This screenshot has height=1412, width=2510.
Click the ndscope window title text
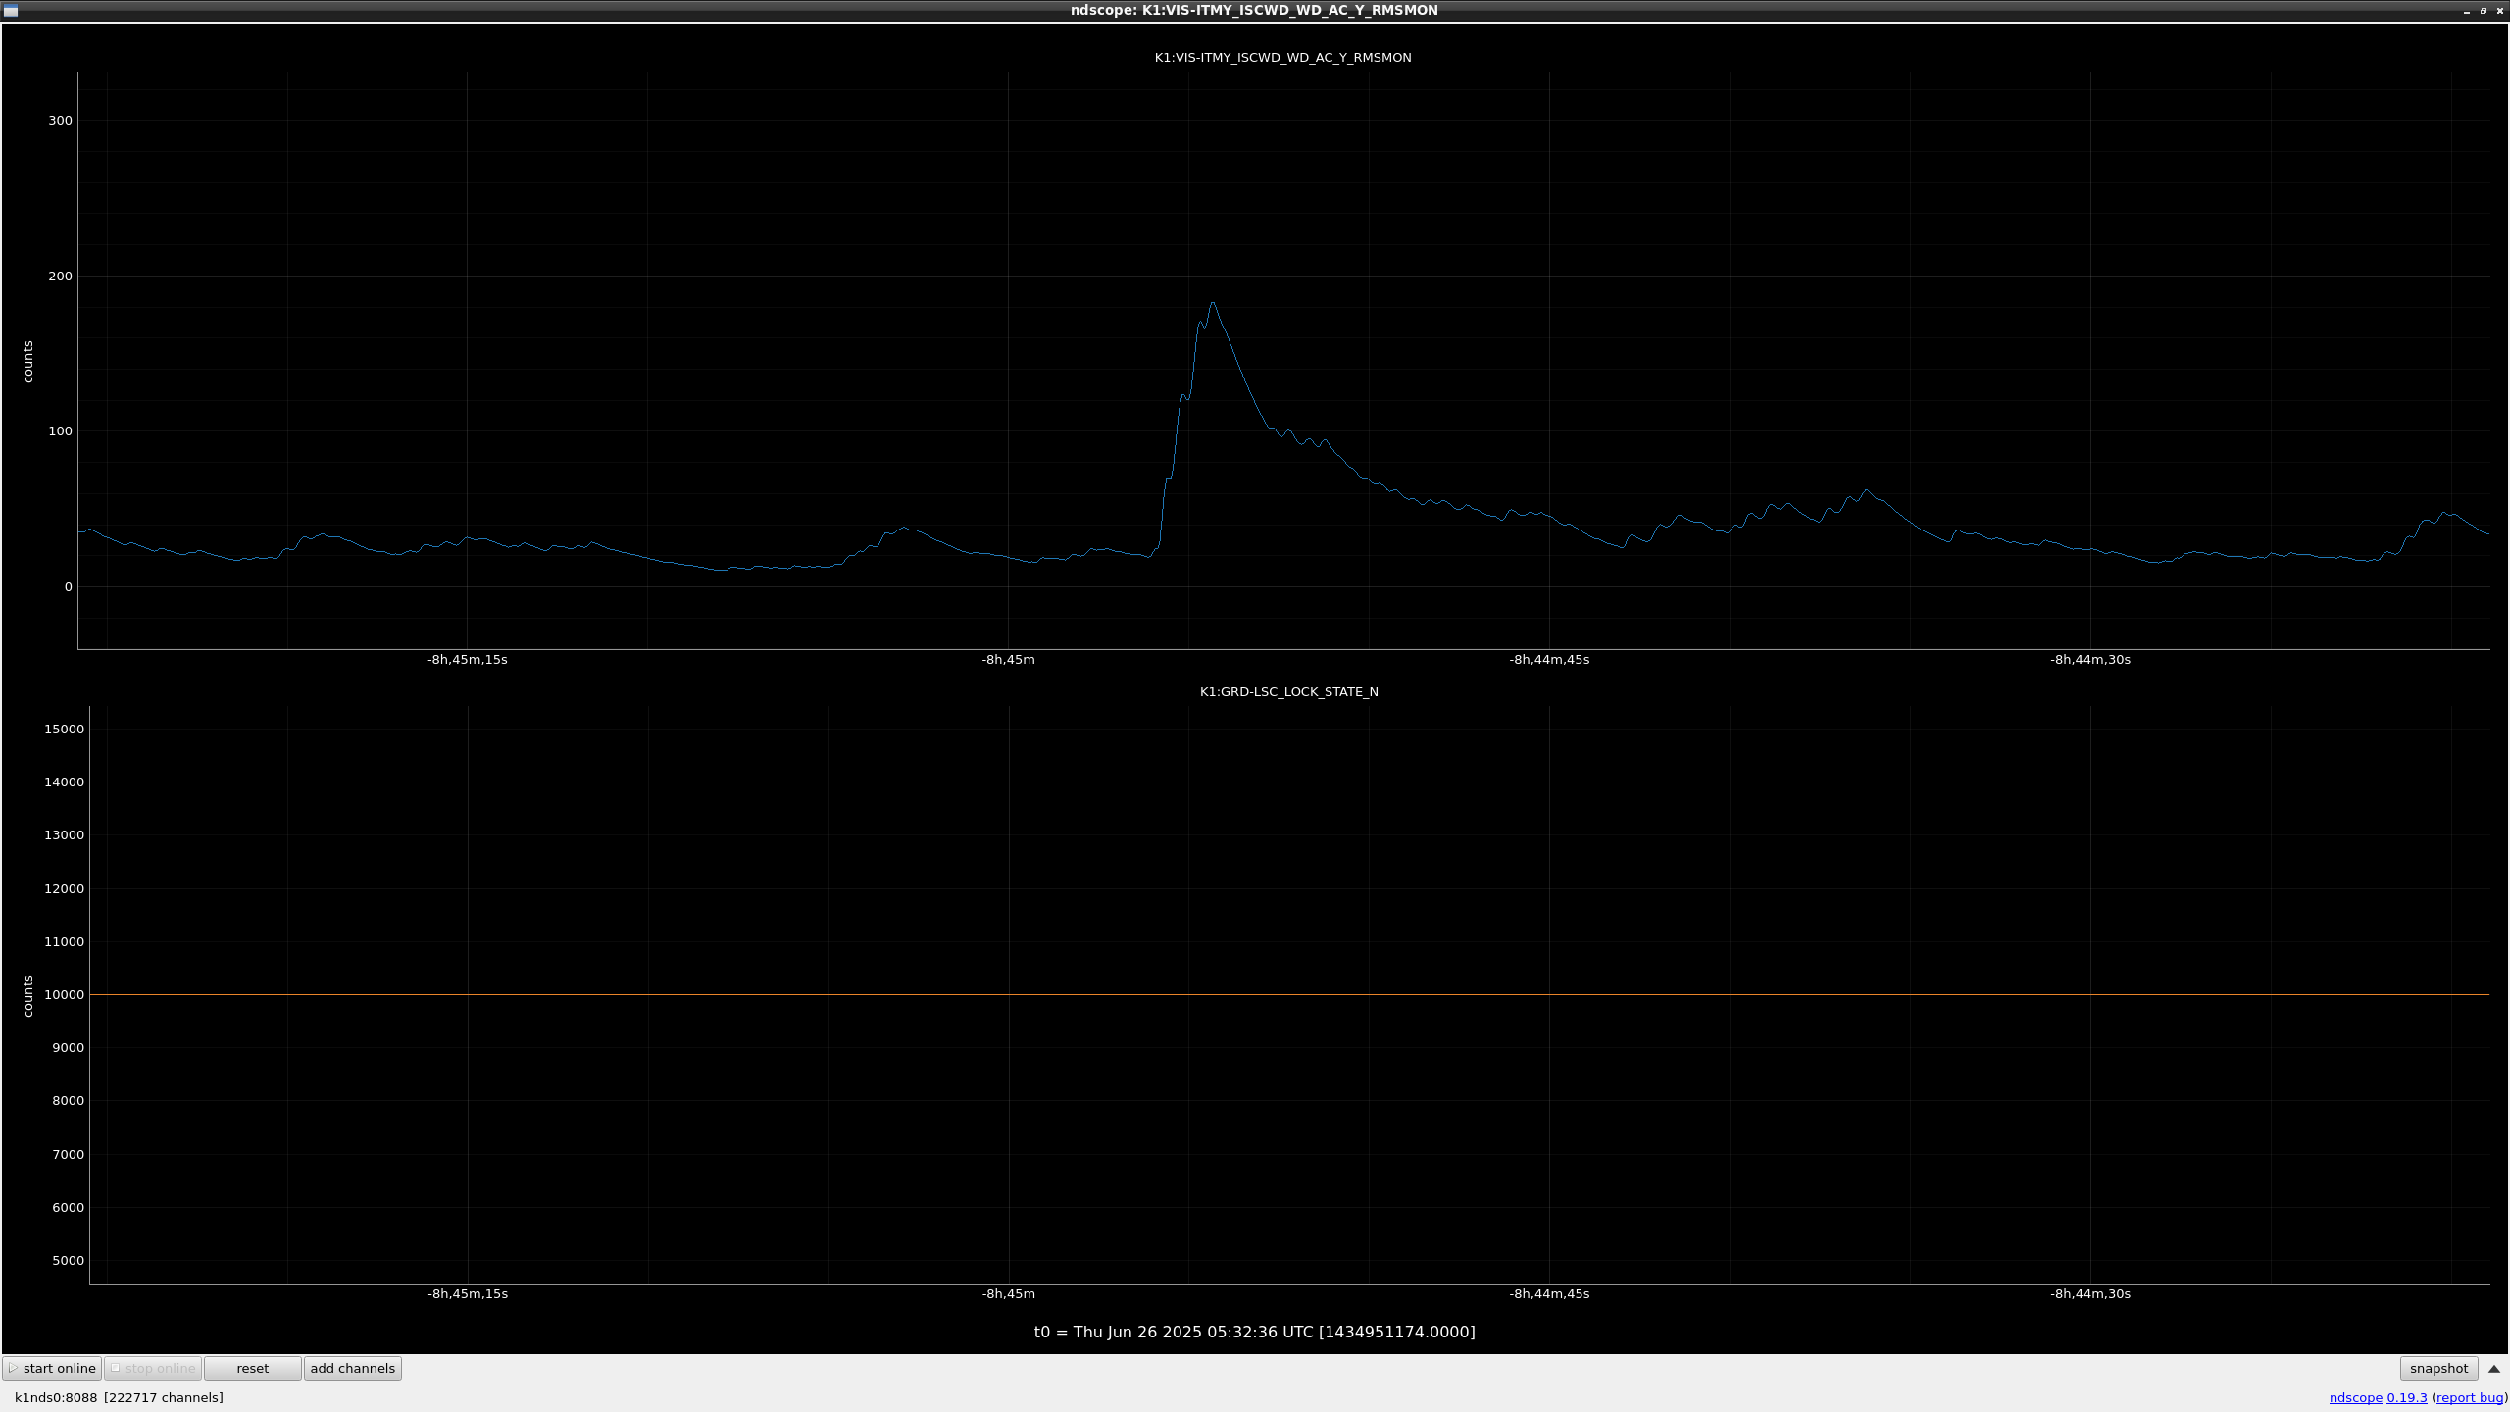[1254, 11]
